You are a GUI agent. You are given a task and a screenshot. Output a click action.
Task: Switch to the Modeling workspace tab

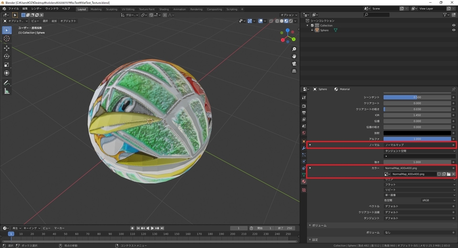[x=96, y=9]
